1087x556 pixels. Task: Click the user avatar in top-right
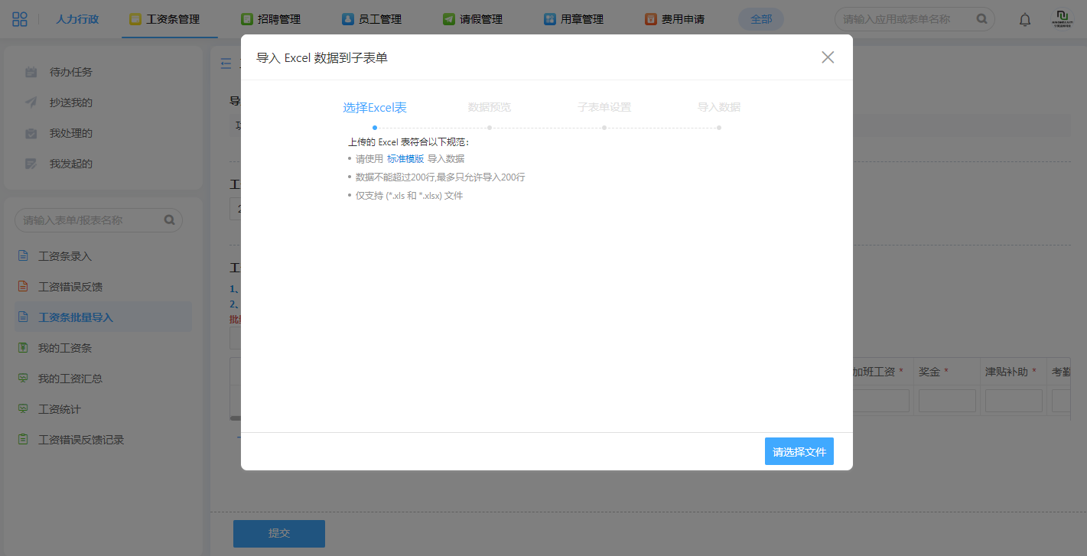1063,19
